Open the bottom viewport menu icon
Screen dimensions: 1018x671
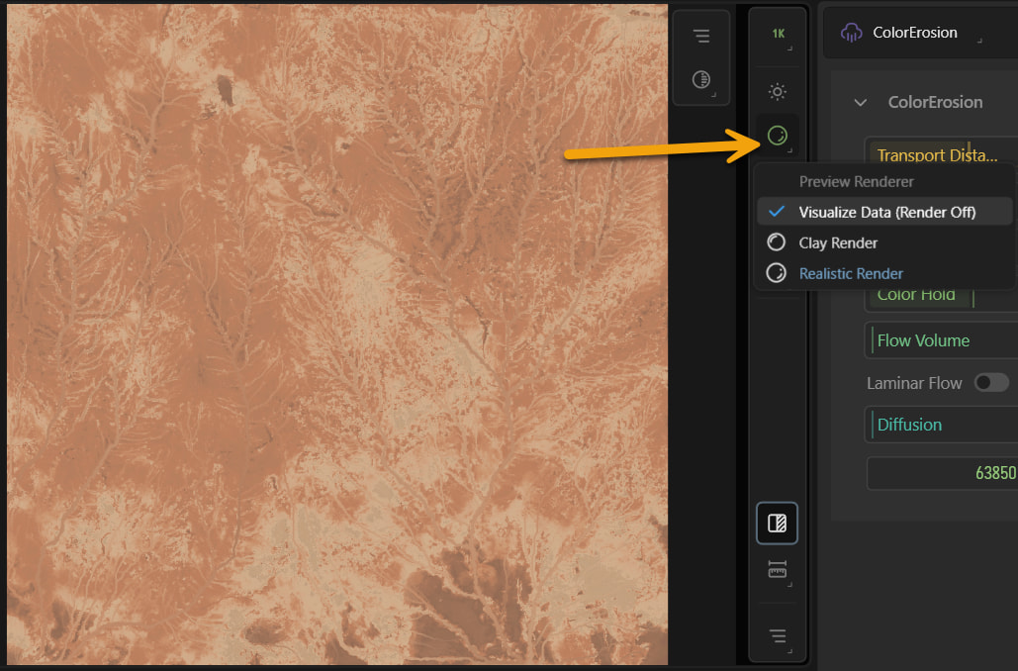tap(777, 635)
